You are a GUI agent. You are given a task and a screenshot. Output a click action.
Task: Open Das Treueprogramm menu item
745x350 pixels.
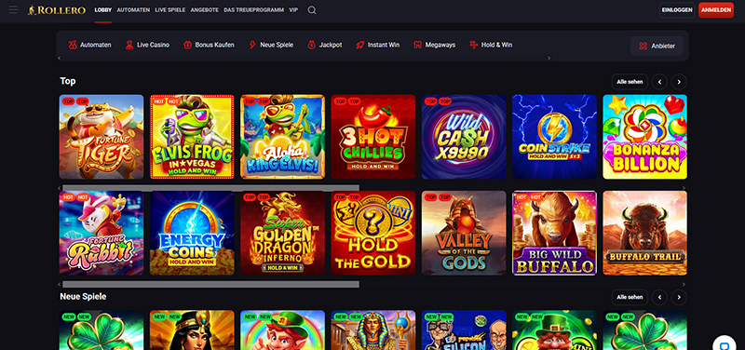[253, 10]
